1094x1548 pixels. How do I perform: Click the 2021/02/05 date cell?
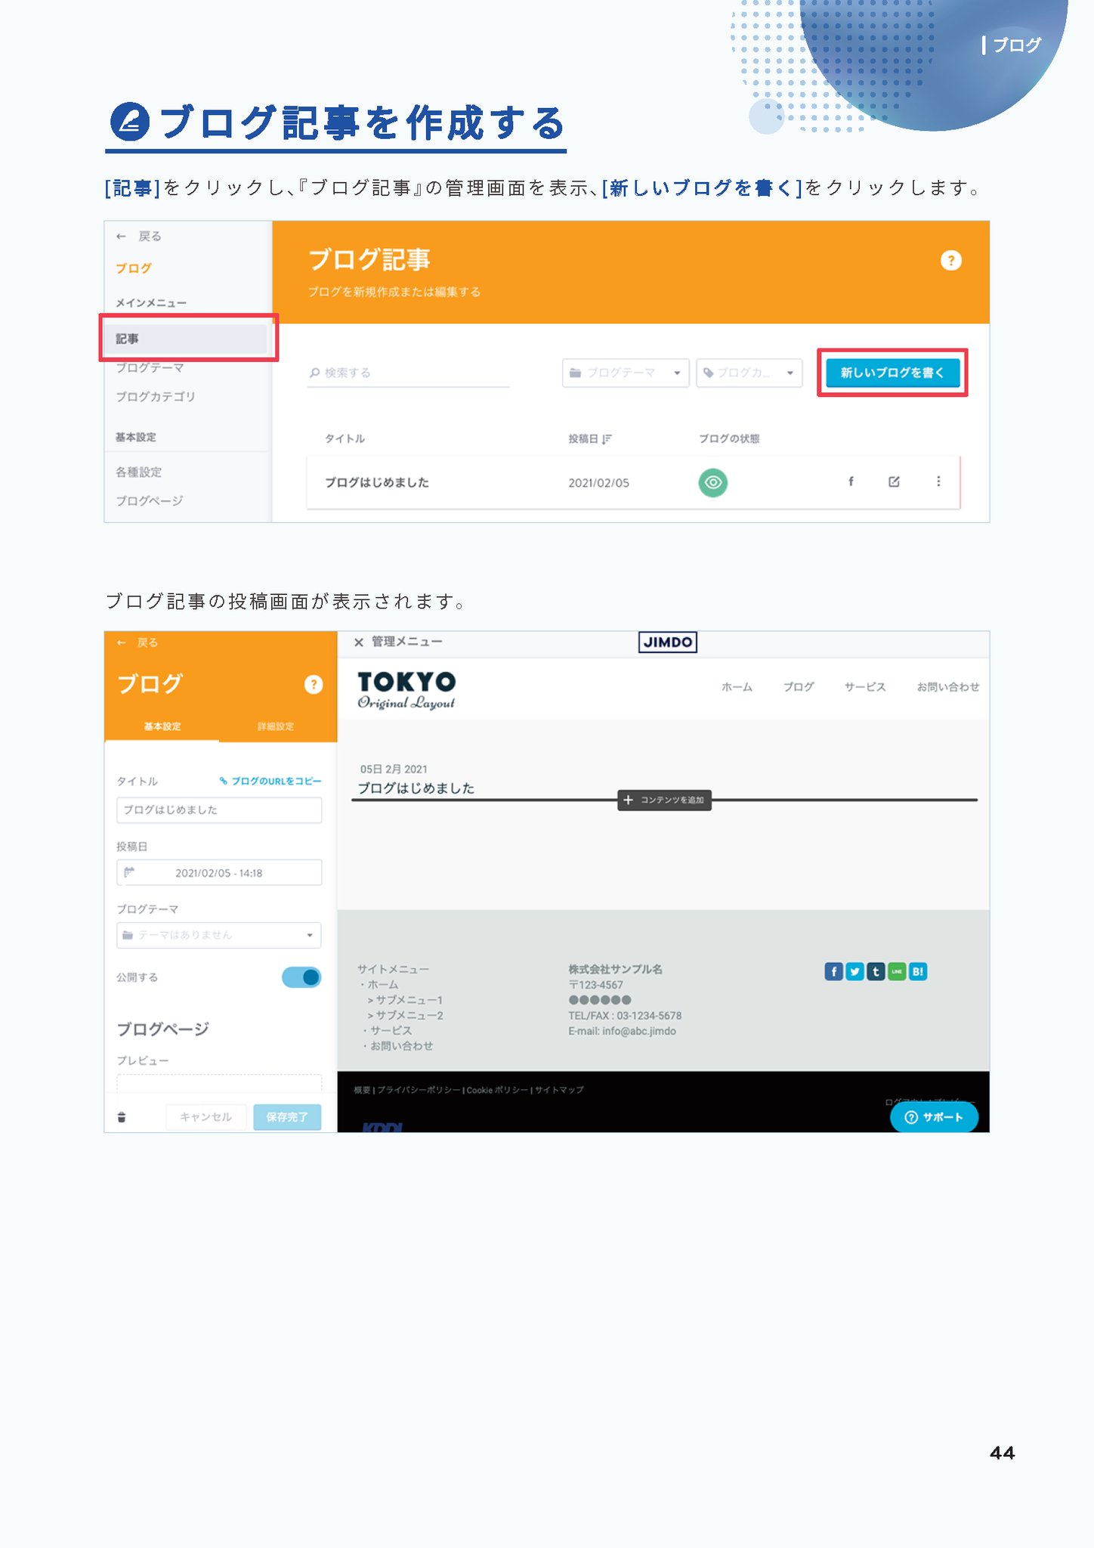(x=599, y=483)
